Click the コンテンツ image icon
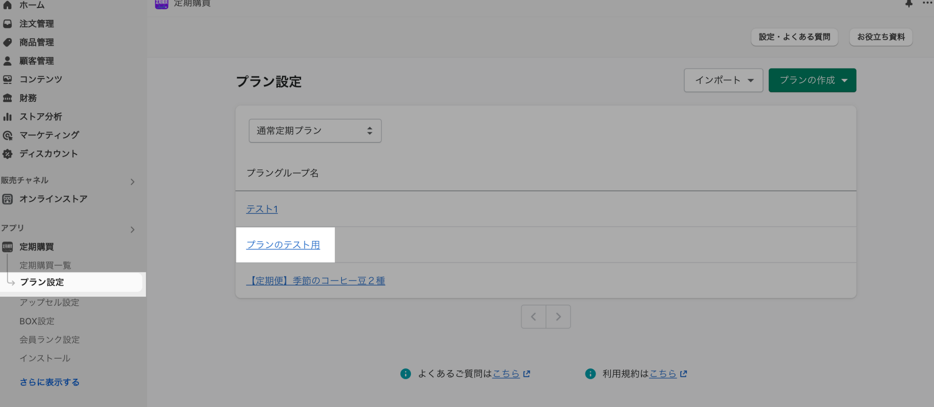 click(8, 79)
